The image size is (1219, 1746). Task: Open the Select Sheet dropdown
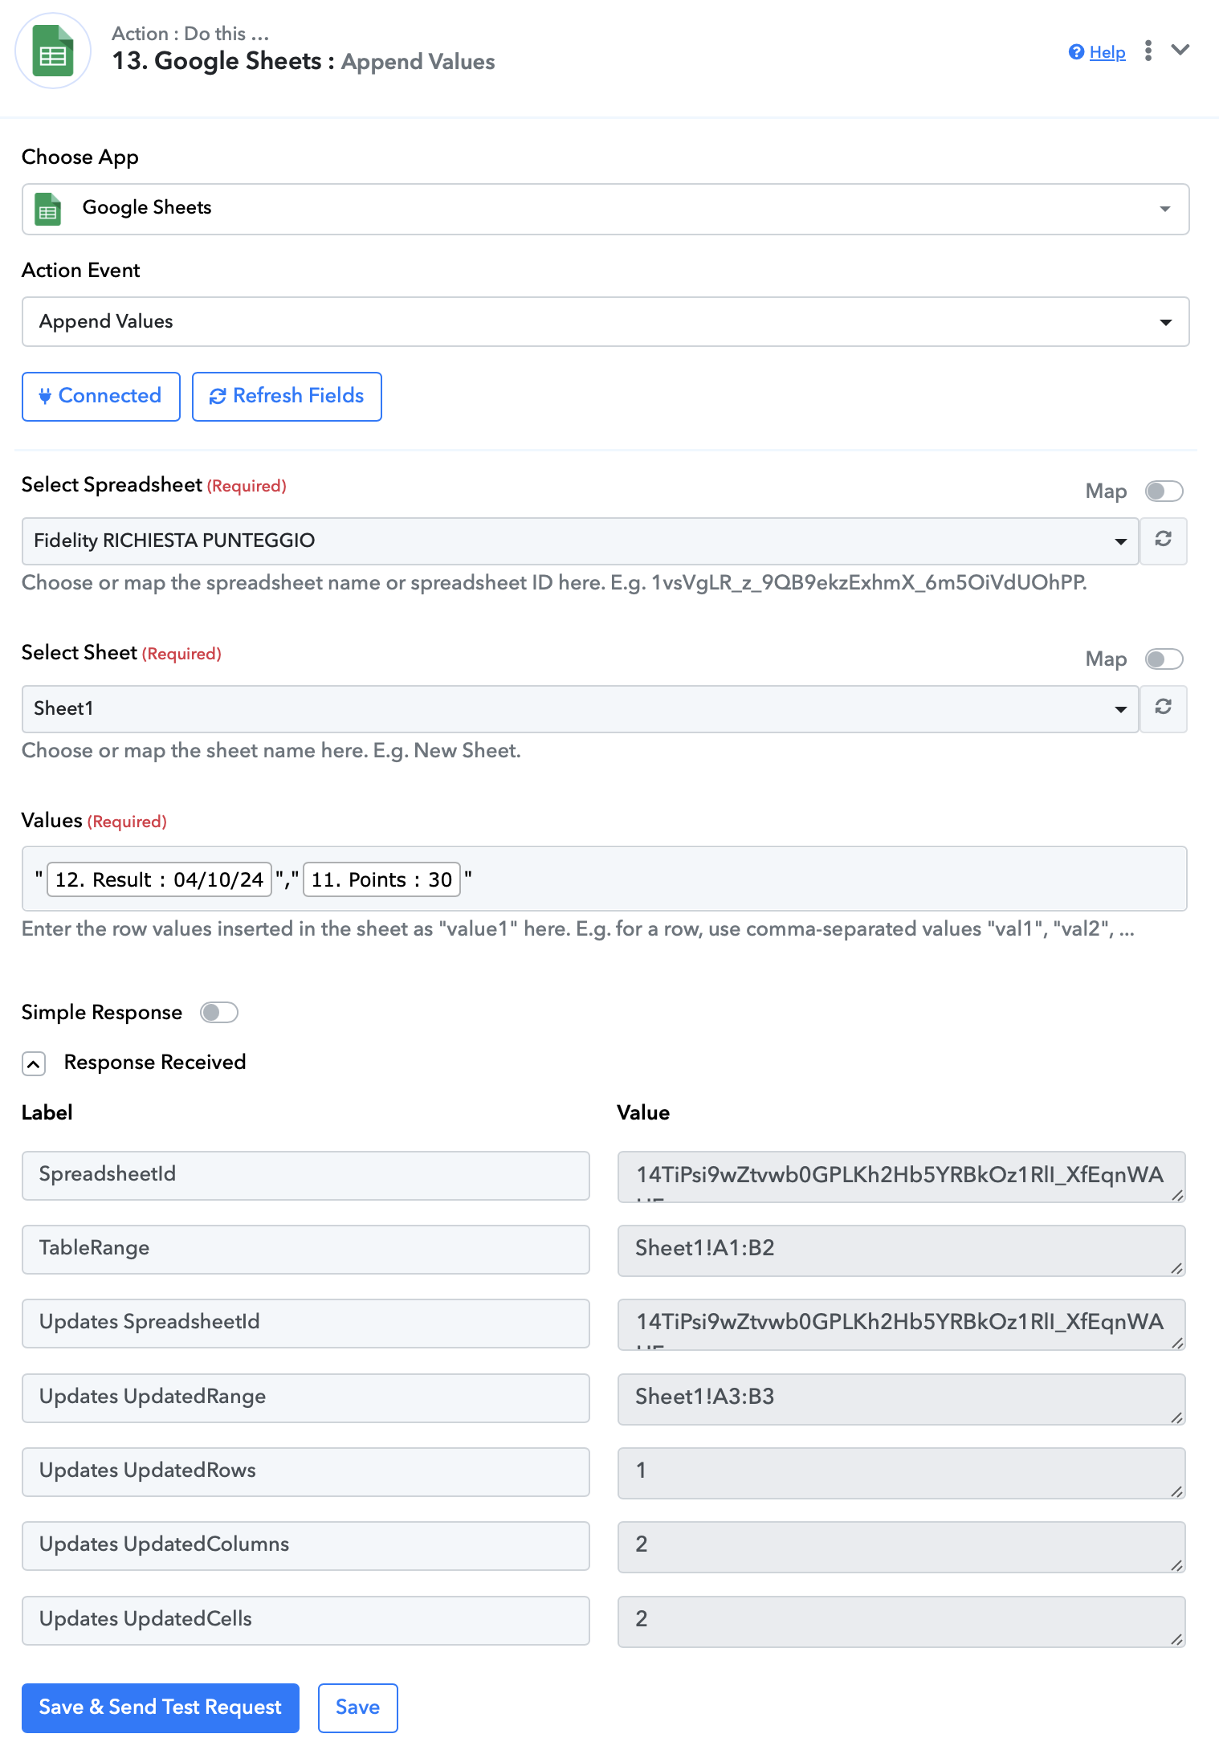click(x=580, y=708)
